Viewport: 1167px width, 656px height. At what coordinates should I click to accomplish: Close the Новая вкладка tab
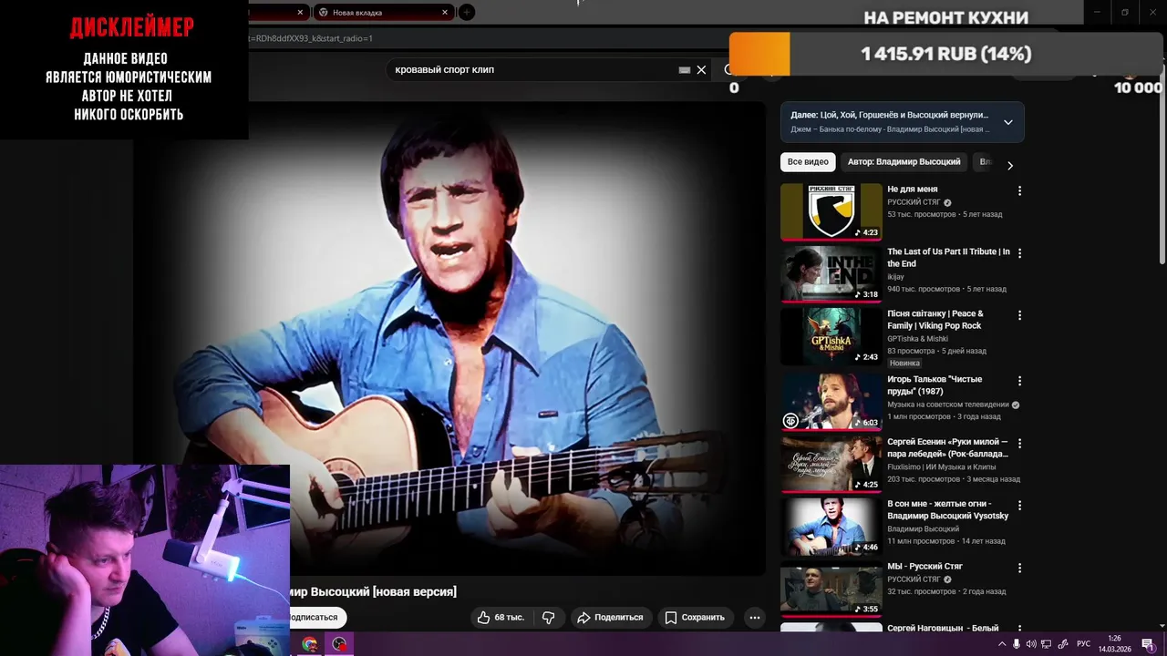pyautogui.click(x=445, y=13)
